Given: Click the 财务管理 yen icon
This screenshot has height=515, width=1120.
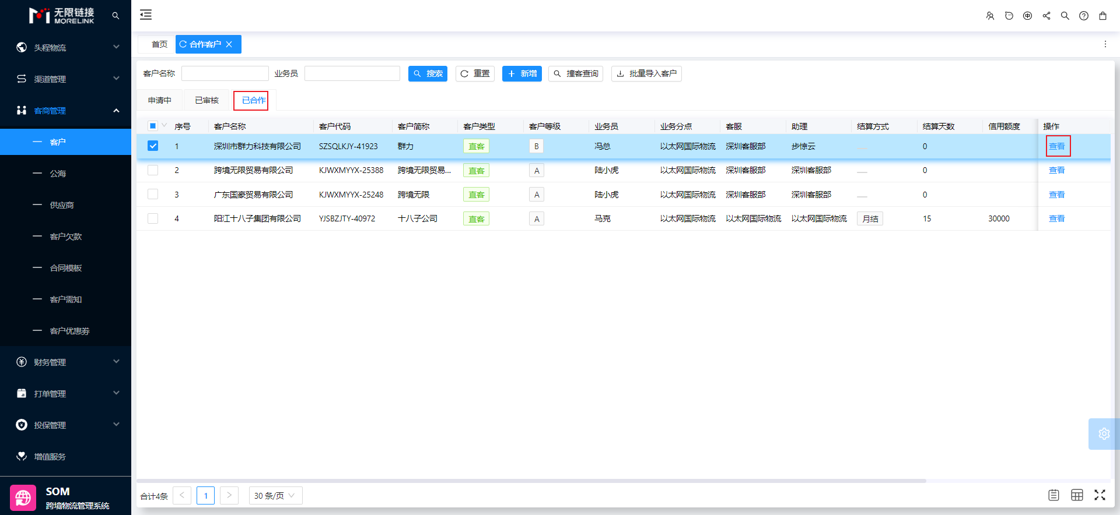Looking at the screenshot, I should coord(22,362).
